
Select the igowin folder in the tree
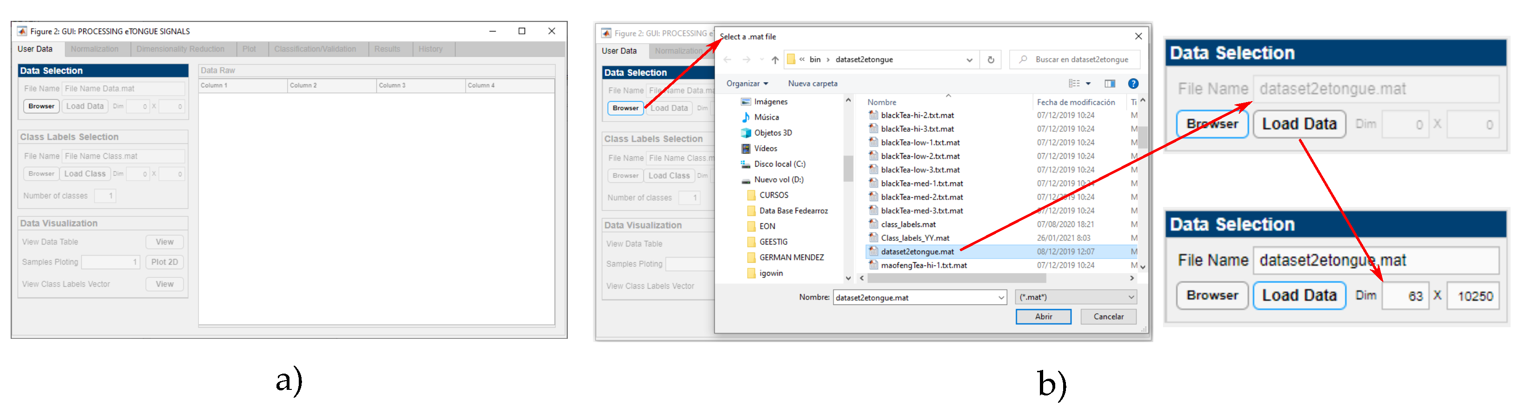coord(771,273)
